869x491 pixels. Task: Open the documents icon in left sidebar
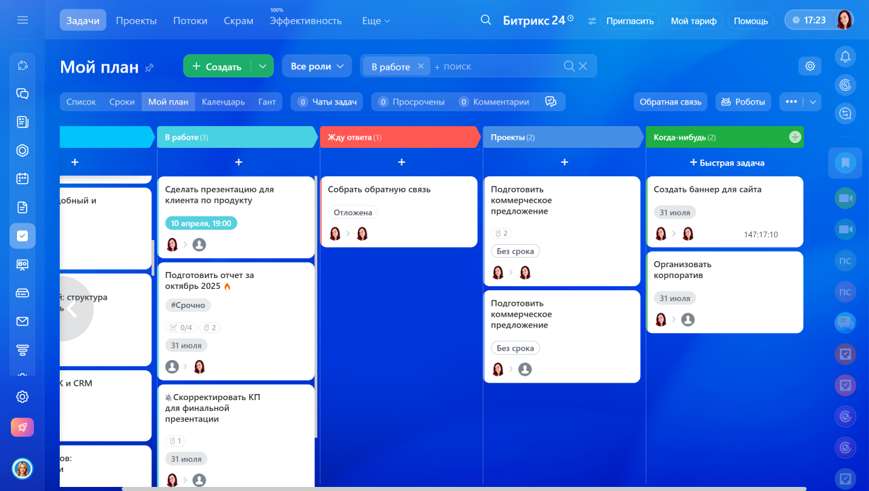[22, 208]
